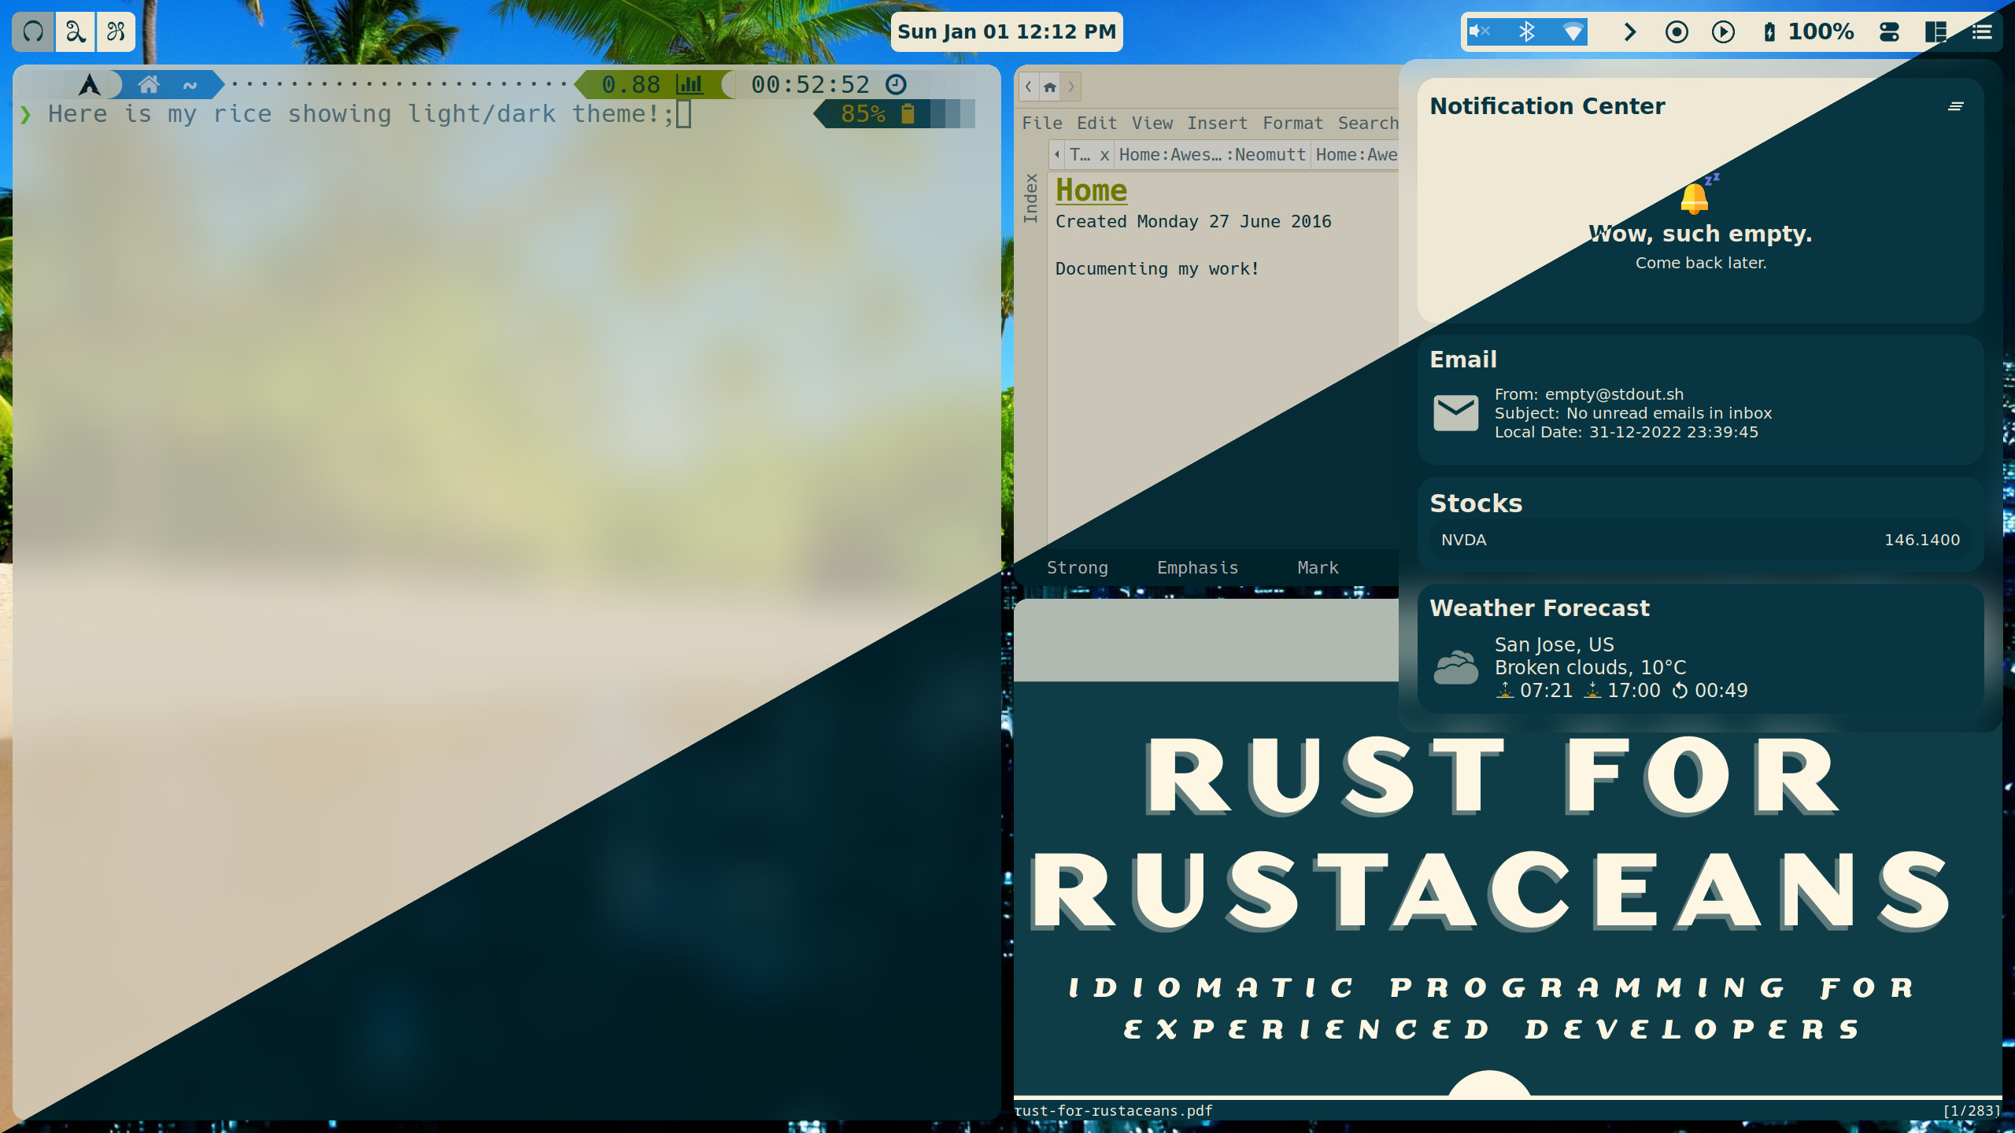Click the media play circle icon
The image size is (2015, 1133).
coord(1723,31)
